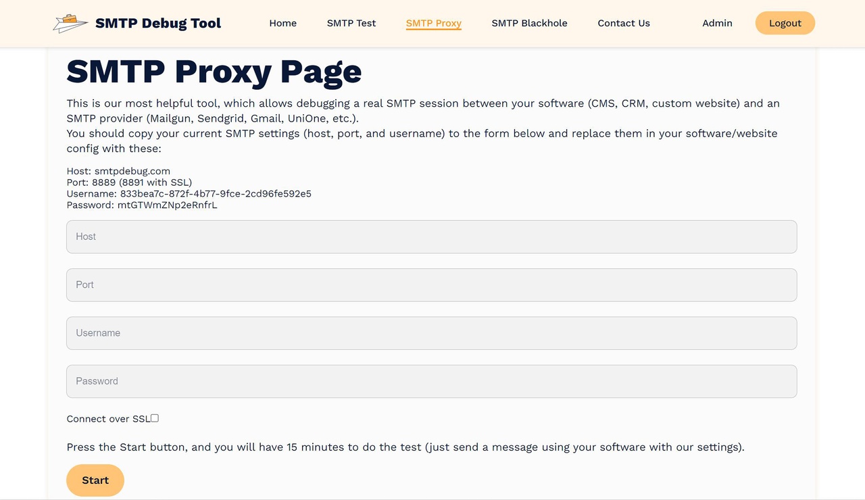Click the SMTP Debug Tool brand name
The image size is (865, 500).
pyautogui.click(x=158, y=22)
